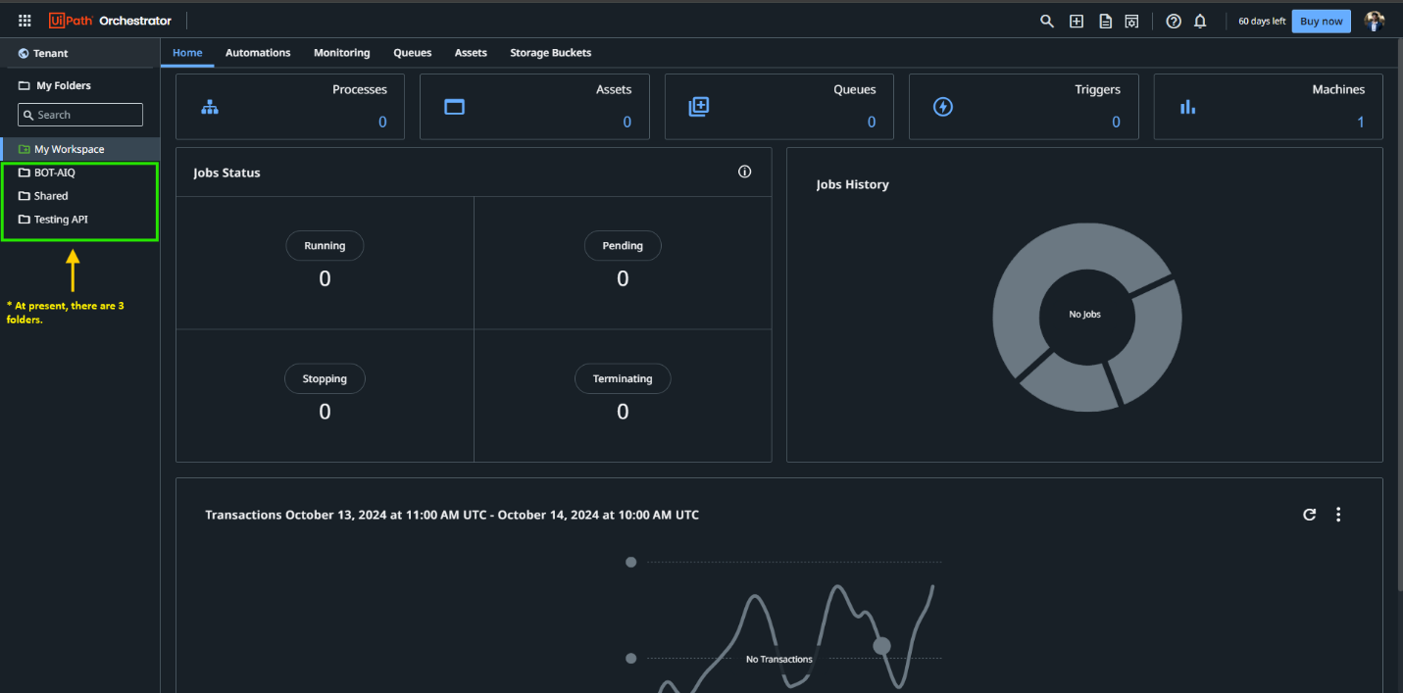This screenshot has height=693, width=1403.
Task: Select the My Workspace folder
Action: [x=79, y=149]
